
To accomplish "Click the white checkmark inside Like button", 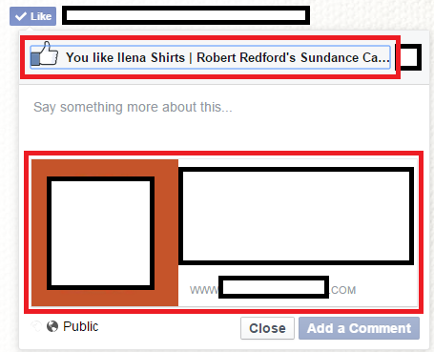I will pyautogui.click(x=21, y=16).
